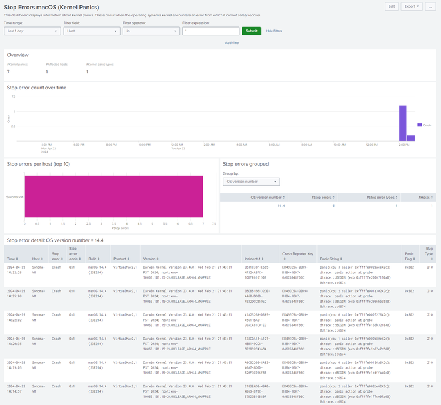
Task: Sort detail table by Panic String
Action: [331, 259]
